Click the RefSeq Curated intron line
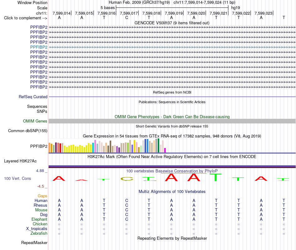 (172, 97)
